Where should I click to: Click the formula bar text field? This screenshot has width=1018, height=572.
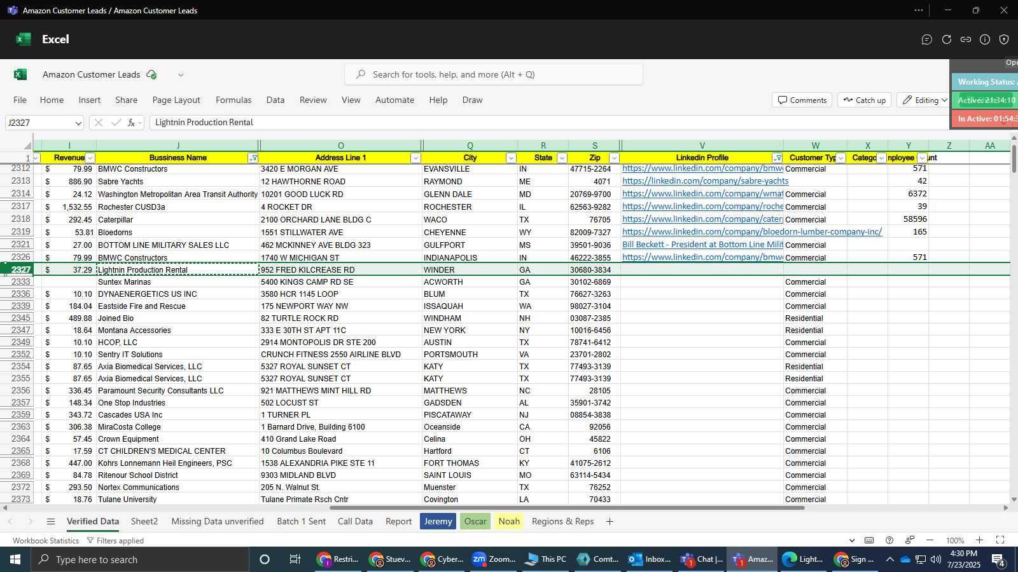click(x=550, y=123)
